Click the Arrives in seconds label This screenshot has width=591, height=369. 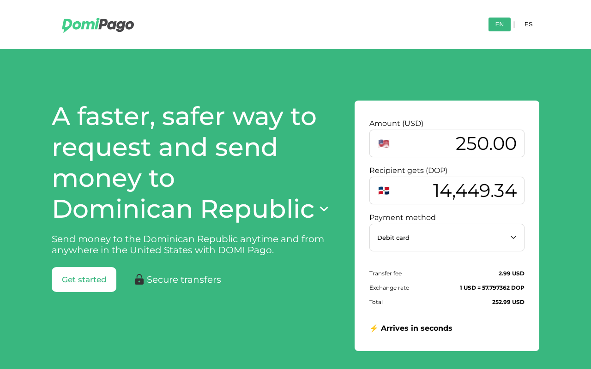(416, 328)
